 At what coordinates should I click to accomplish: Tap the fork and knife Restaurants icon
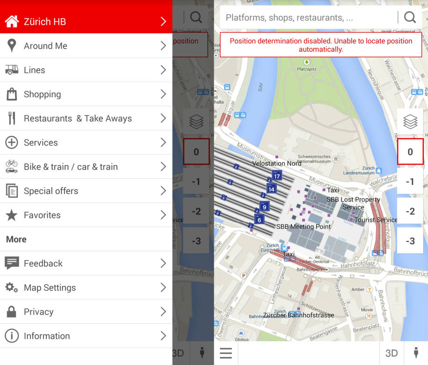(12, 118)
